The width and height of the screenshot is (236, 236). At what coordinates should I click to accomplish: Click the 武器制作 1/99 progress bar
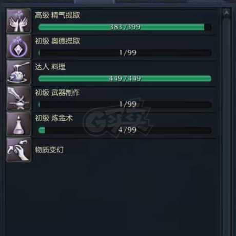tap(125, 104)
